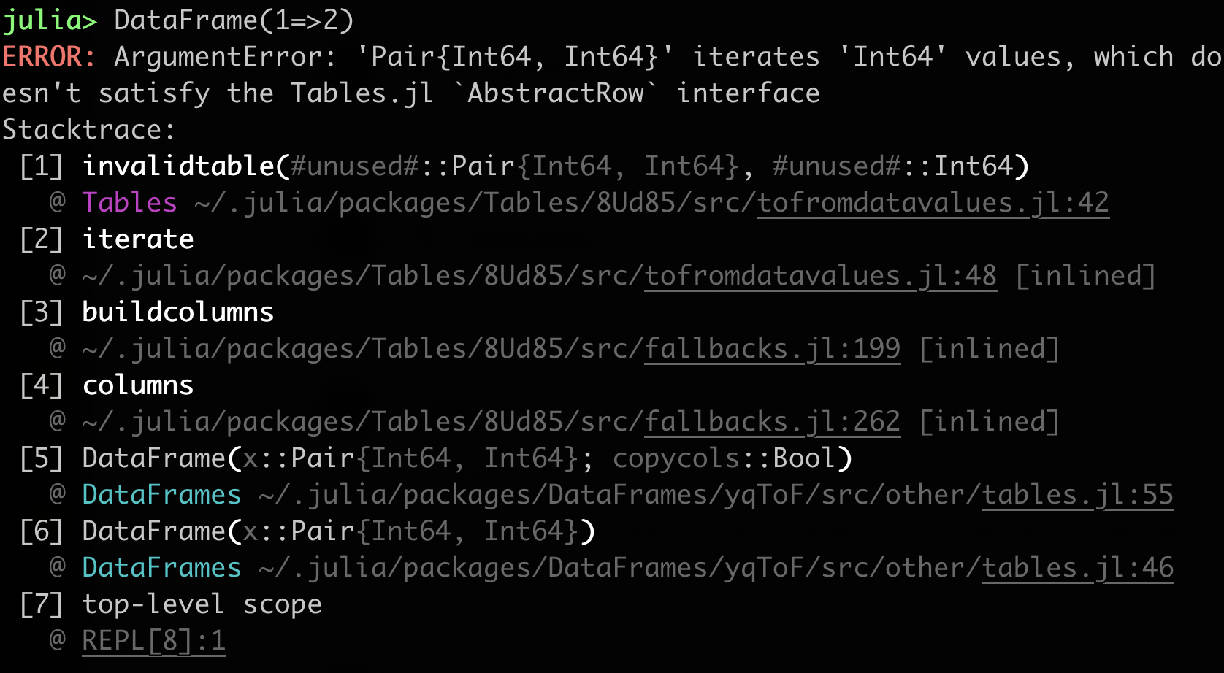Click the buildcolumns frame name
This screenshot has width=1224, height=673.
tap(178, 312)
